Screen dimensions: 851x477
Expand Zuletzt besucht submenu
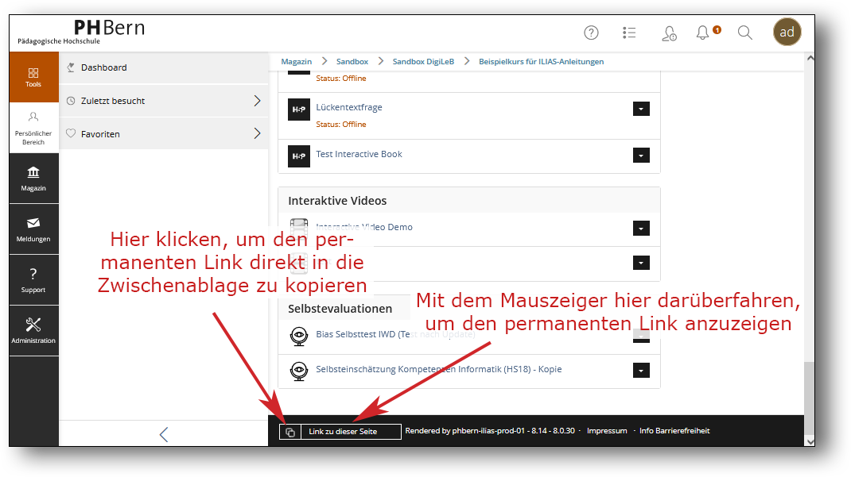click(x=256, y=101)
